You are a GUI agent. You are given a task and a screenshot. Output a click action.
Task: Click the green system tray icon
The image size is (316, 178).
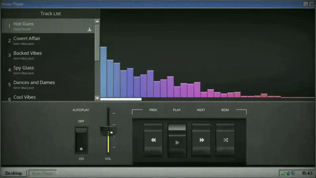[x=283, y=173]
